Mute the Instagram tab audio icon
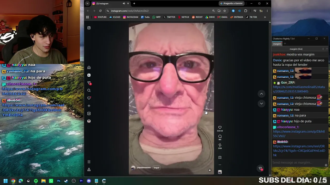This screenshot has width=330, height=185. click(x=124, y=4)
